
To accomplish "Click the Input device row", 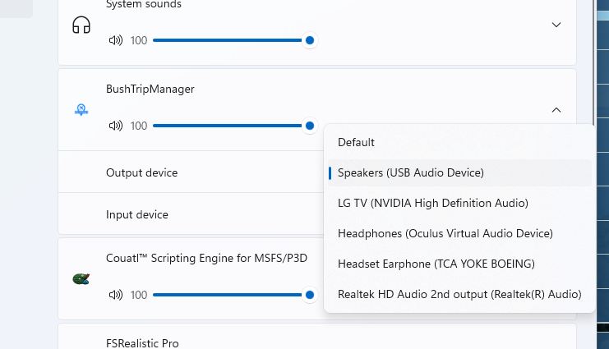I will (x=137, y=214).
